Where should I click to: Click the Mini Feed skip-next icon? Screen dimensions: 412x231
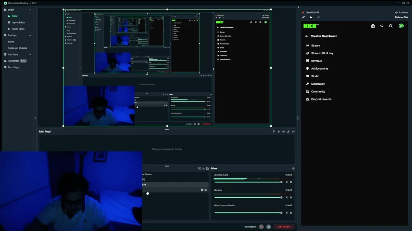(x=283, y=132)
